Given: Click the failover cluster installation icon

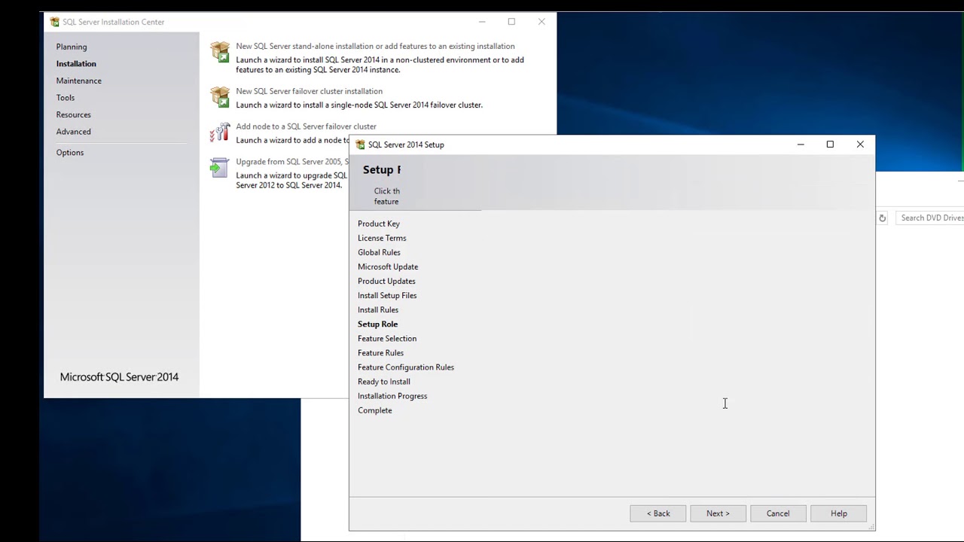Looking at the screenshot, I should click(x=220, y=97).
